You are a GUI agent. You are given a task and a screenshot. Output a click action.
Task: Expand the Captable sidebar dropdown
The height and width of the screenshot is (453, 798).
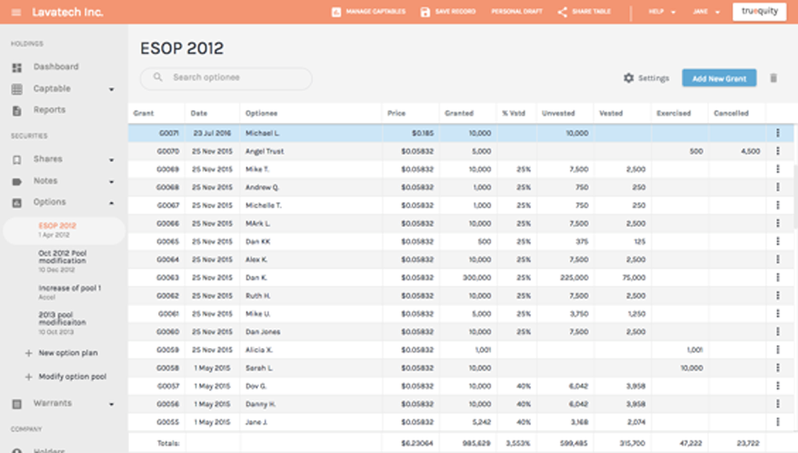pos(111,89)
